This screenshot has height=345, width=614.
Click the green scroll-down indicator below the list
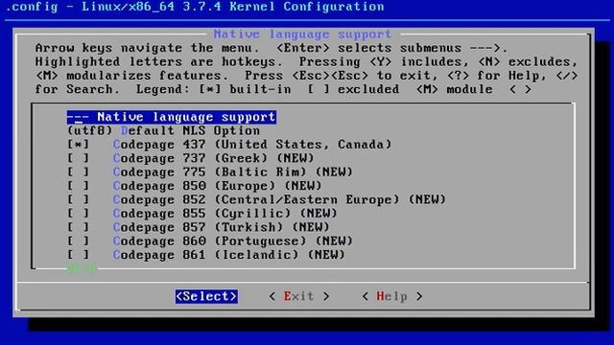[x=82, y=268]
